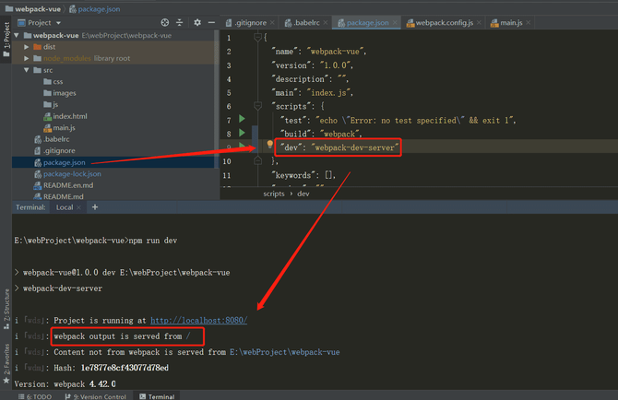The image size is (618, 400).
Task: Close the main.js editor tab
Action: pyautogui.click(x=529, y=23)
